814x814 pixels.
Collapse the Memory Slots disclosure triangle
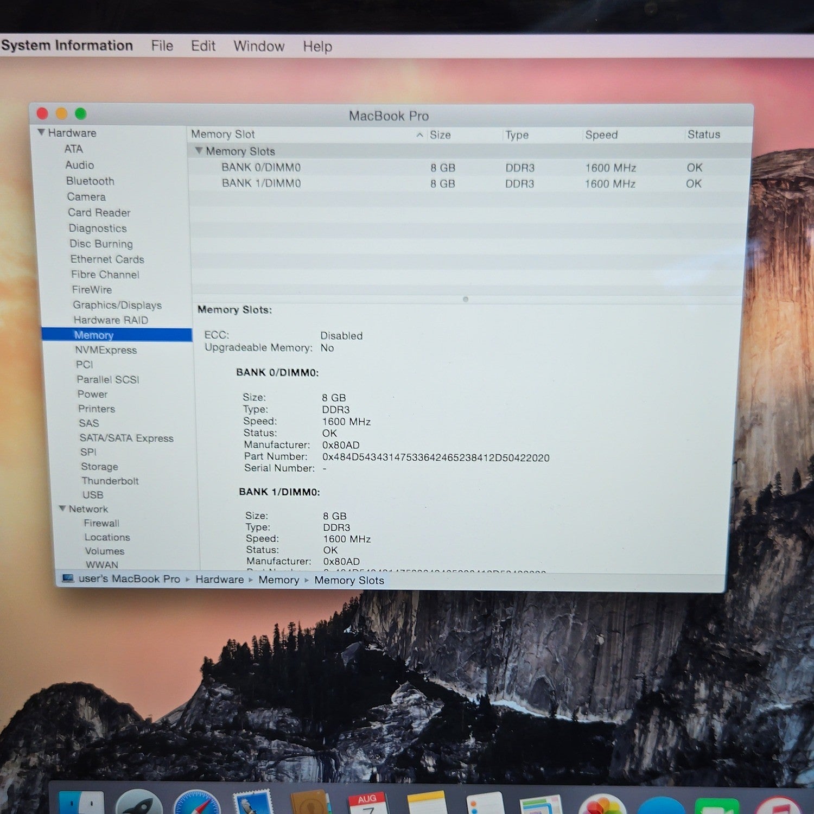tap(199, 150)
